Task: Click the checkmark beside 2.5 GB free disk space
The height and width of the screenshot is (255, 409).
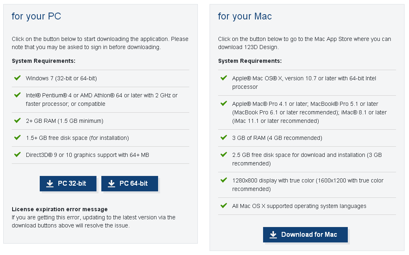Action: 224,154
